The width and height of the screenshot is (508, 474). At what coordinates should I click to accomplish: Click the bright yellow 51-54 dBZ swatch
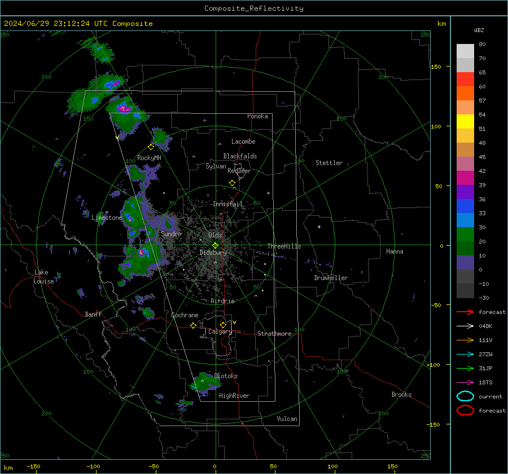click(x=465, y=122)
